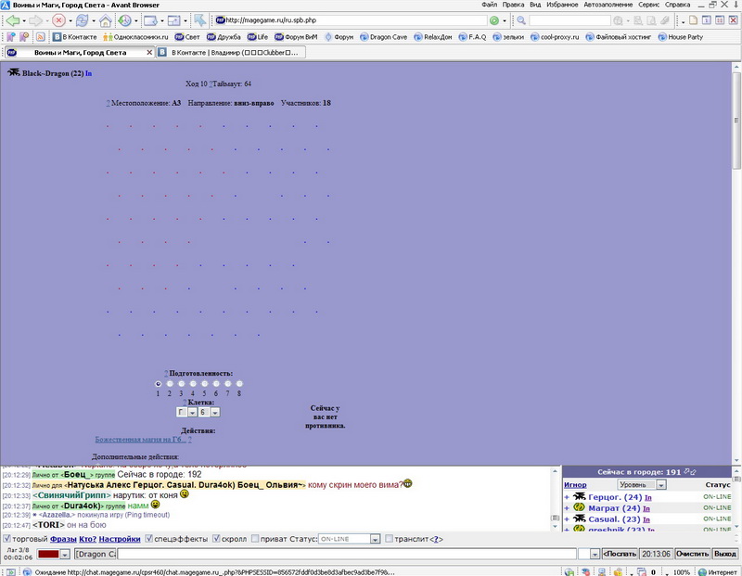This screenshot has height=576, width=742.
Task: Toggle the скролл checkbox
Action: click(x=216, y=539)
